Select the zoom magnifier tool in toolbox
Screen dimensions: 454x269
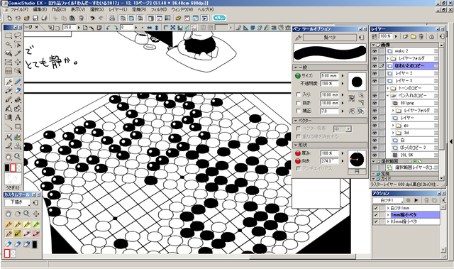pos(18,157)
